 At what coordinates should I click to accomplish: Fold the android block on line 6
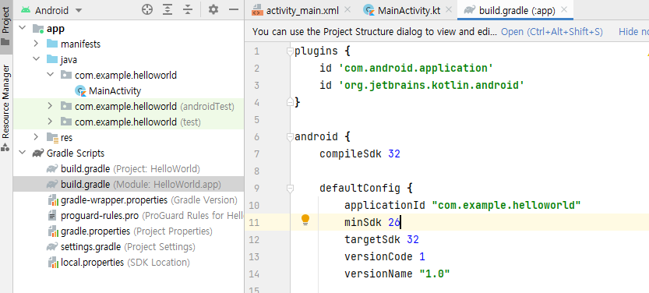point(290,136)
